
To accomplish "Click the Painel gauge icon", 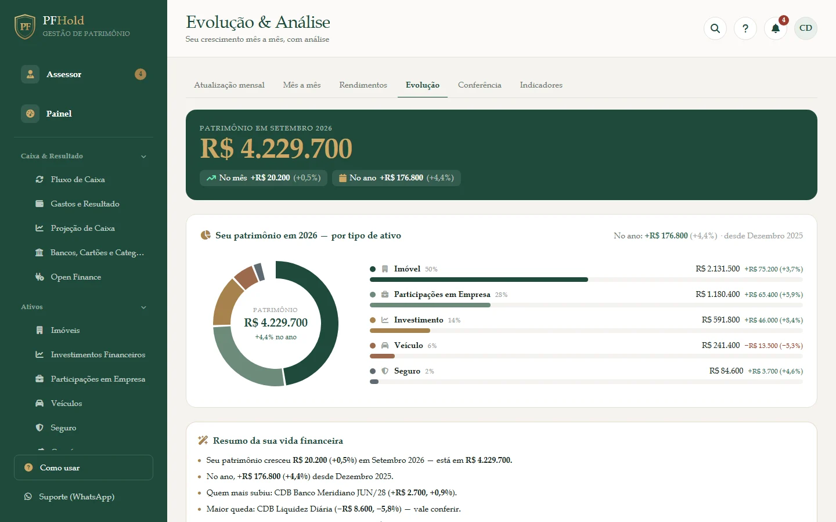I will click(x=30, y=114).
